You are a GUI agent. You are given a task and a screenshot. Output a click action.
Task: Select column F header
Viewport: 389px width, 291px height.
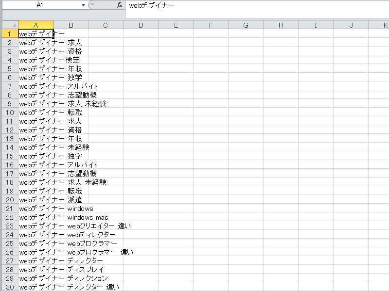[211, 25]
